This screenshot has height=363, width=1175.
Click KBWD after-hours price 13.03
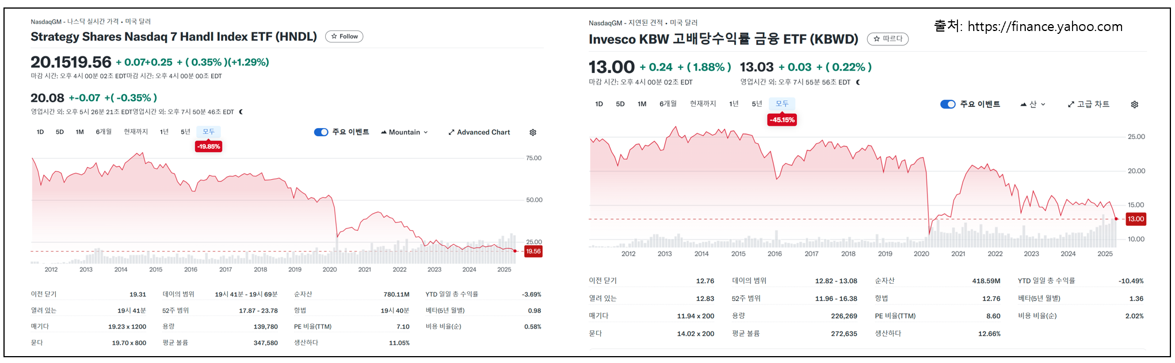757,67
